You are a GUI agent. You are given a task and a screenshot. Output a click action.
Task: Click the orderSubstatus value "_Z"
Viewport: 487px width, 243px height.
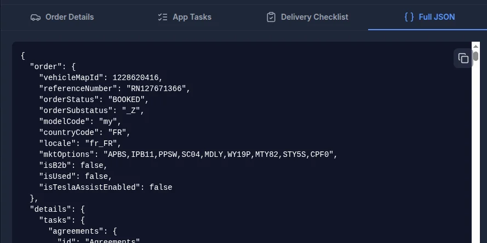click(x=131, y=110)
